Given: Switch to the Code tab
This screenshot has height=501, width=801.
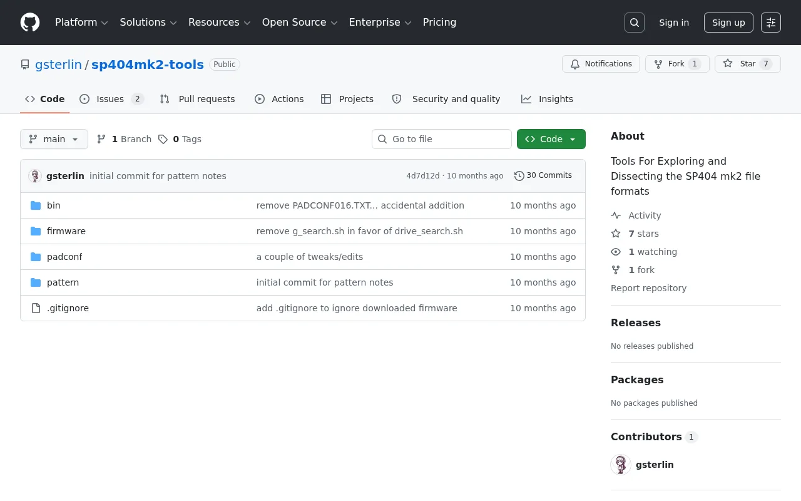Looking at the screenshot, I should [45, 99].
